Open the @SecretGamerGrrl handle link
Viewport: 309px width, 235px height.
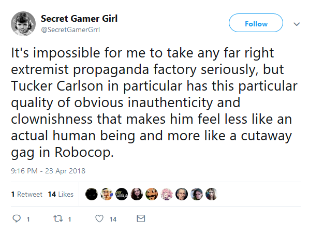tap(70, 30)
